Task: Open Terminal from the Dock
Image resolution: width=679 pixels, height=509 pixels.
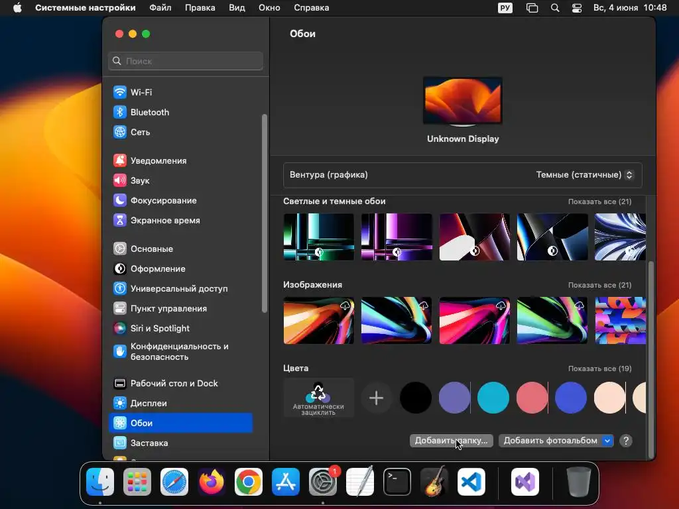Action: pos(397,482)
